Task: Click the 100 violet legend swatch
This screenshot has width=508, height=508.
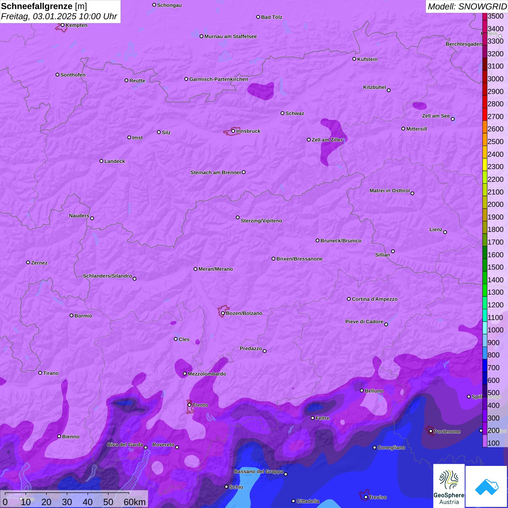Action: click(x=484, y=441)
